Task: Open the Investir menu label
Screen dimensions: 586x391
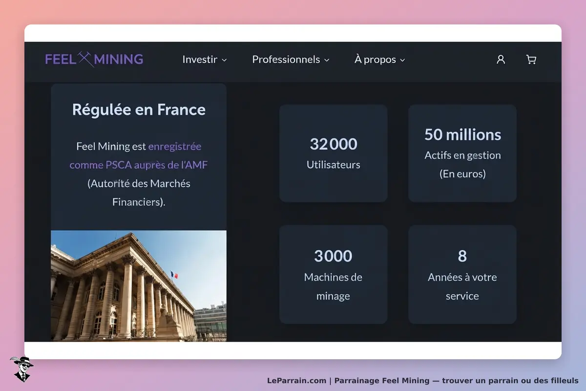Action: (x=200, y=59)
